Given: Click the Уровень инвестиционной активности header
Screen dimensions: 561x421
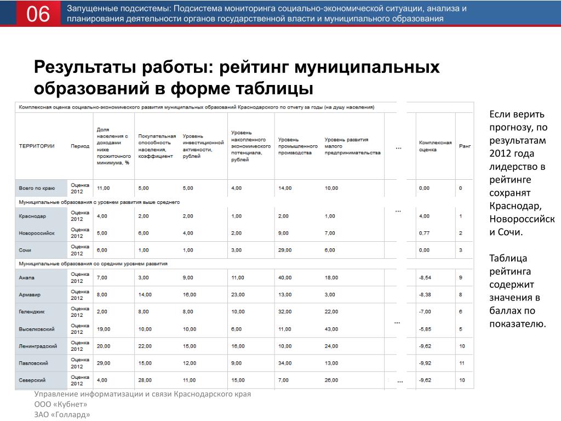Looking at the screenshot, I should 203,146.
